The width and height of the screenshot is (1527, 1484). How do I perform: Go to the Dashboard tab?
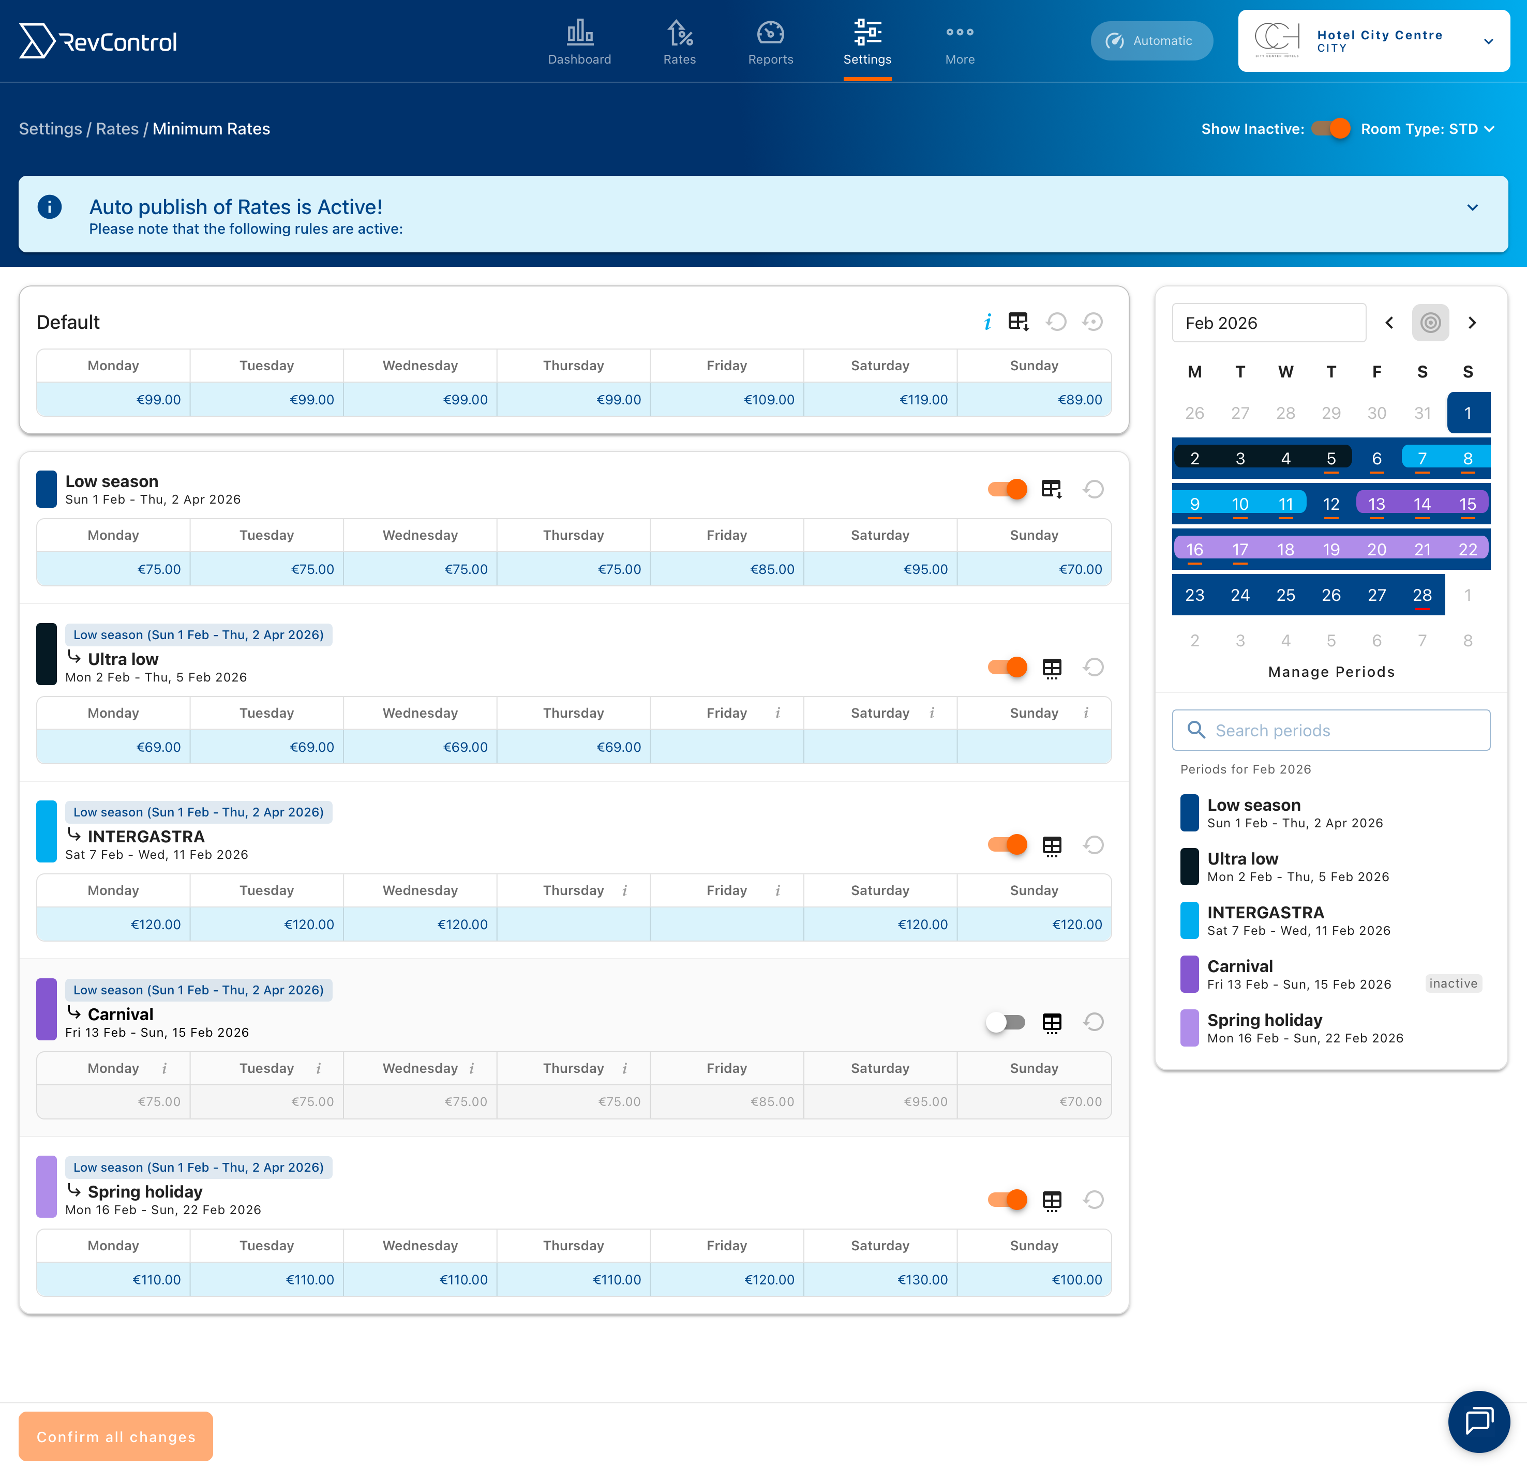(x=579, y=43)
